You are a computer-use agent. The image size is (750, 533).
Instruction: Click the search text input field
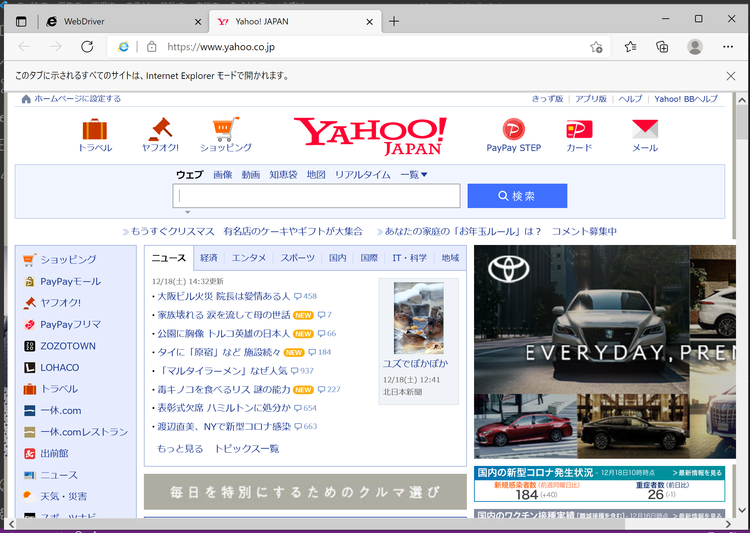[316, 196]
